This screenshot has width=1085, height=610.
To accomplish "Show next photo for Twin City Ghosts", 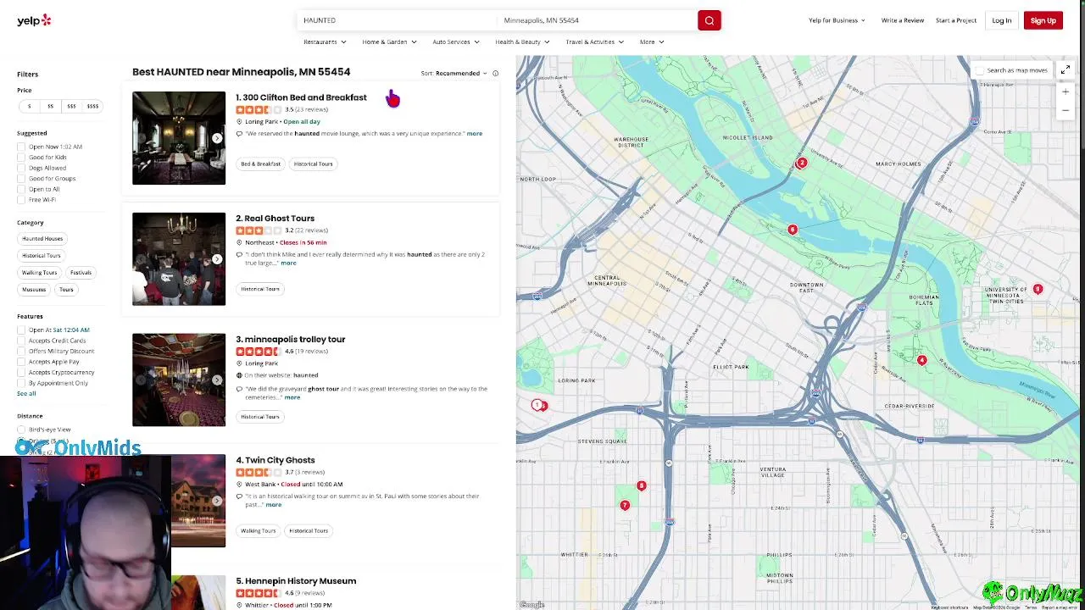I will click(x=217, y=501).
